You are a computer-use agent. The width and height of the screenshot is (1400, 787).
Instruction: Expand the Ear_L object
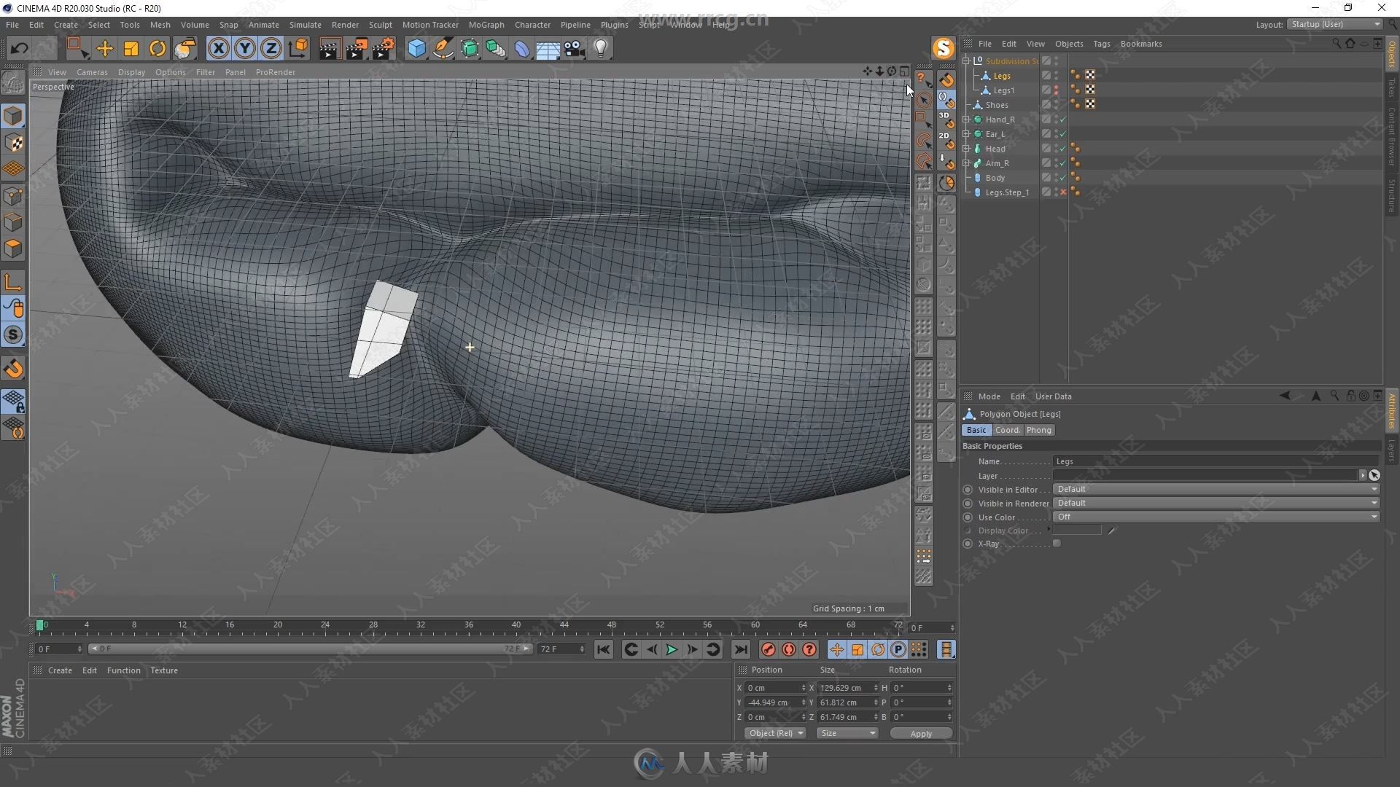click(966, 134)
